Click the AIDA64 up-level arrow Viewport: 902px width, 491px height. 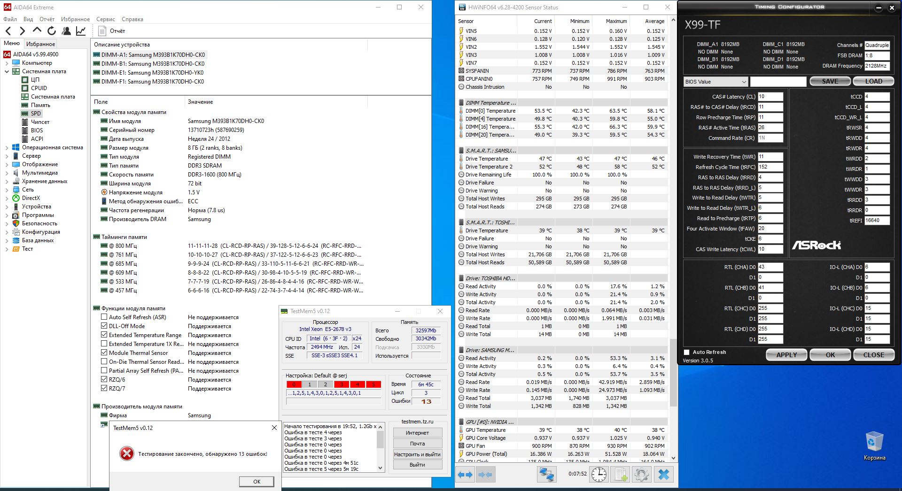pos(37,31)
